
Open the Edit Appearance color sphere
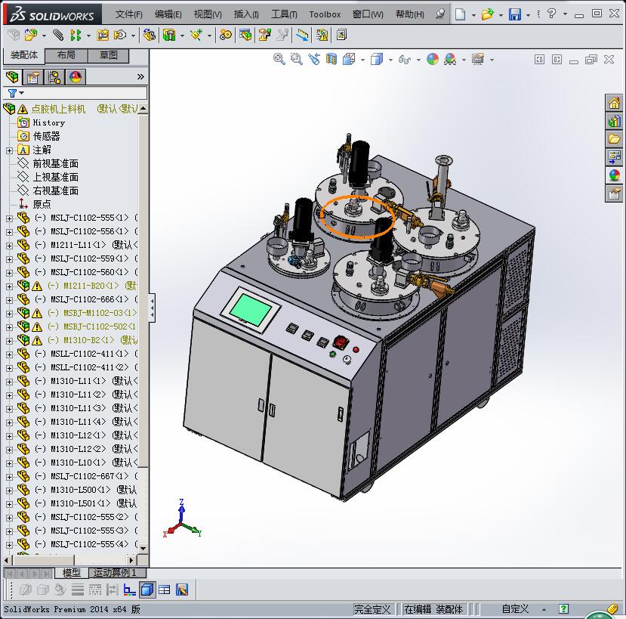pos(433,59)
